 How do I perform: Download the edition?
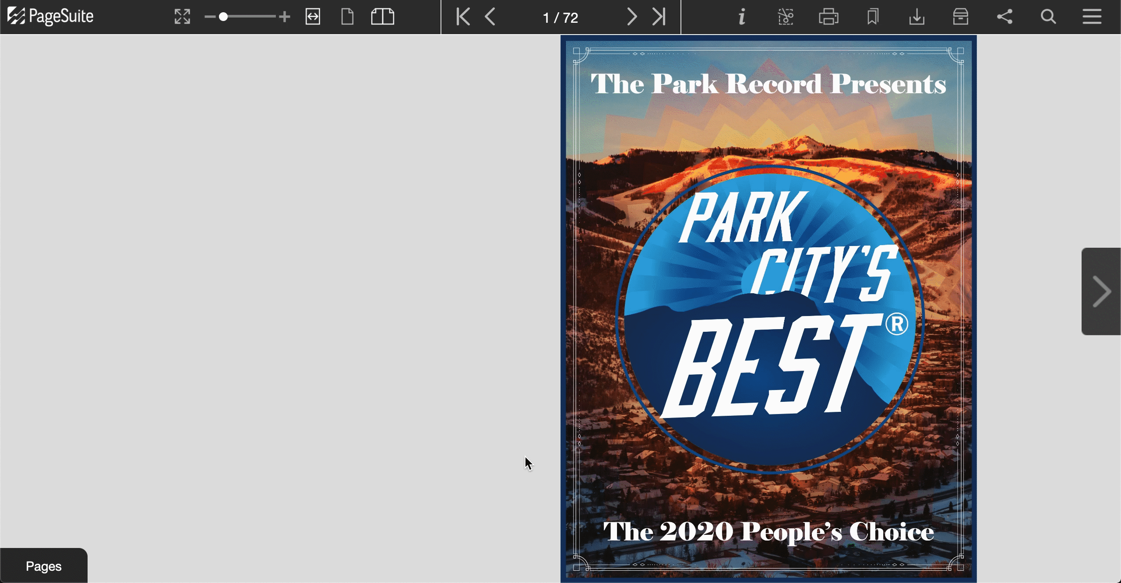917,17
